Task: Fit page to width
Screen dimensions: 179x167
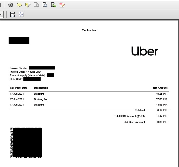Action: [12, 15]
